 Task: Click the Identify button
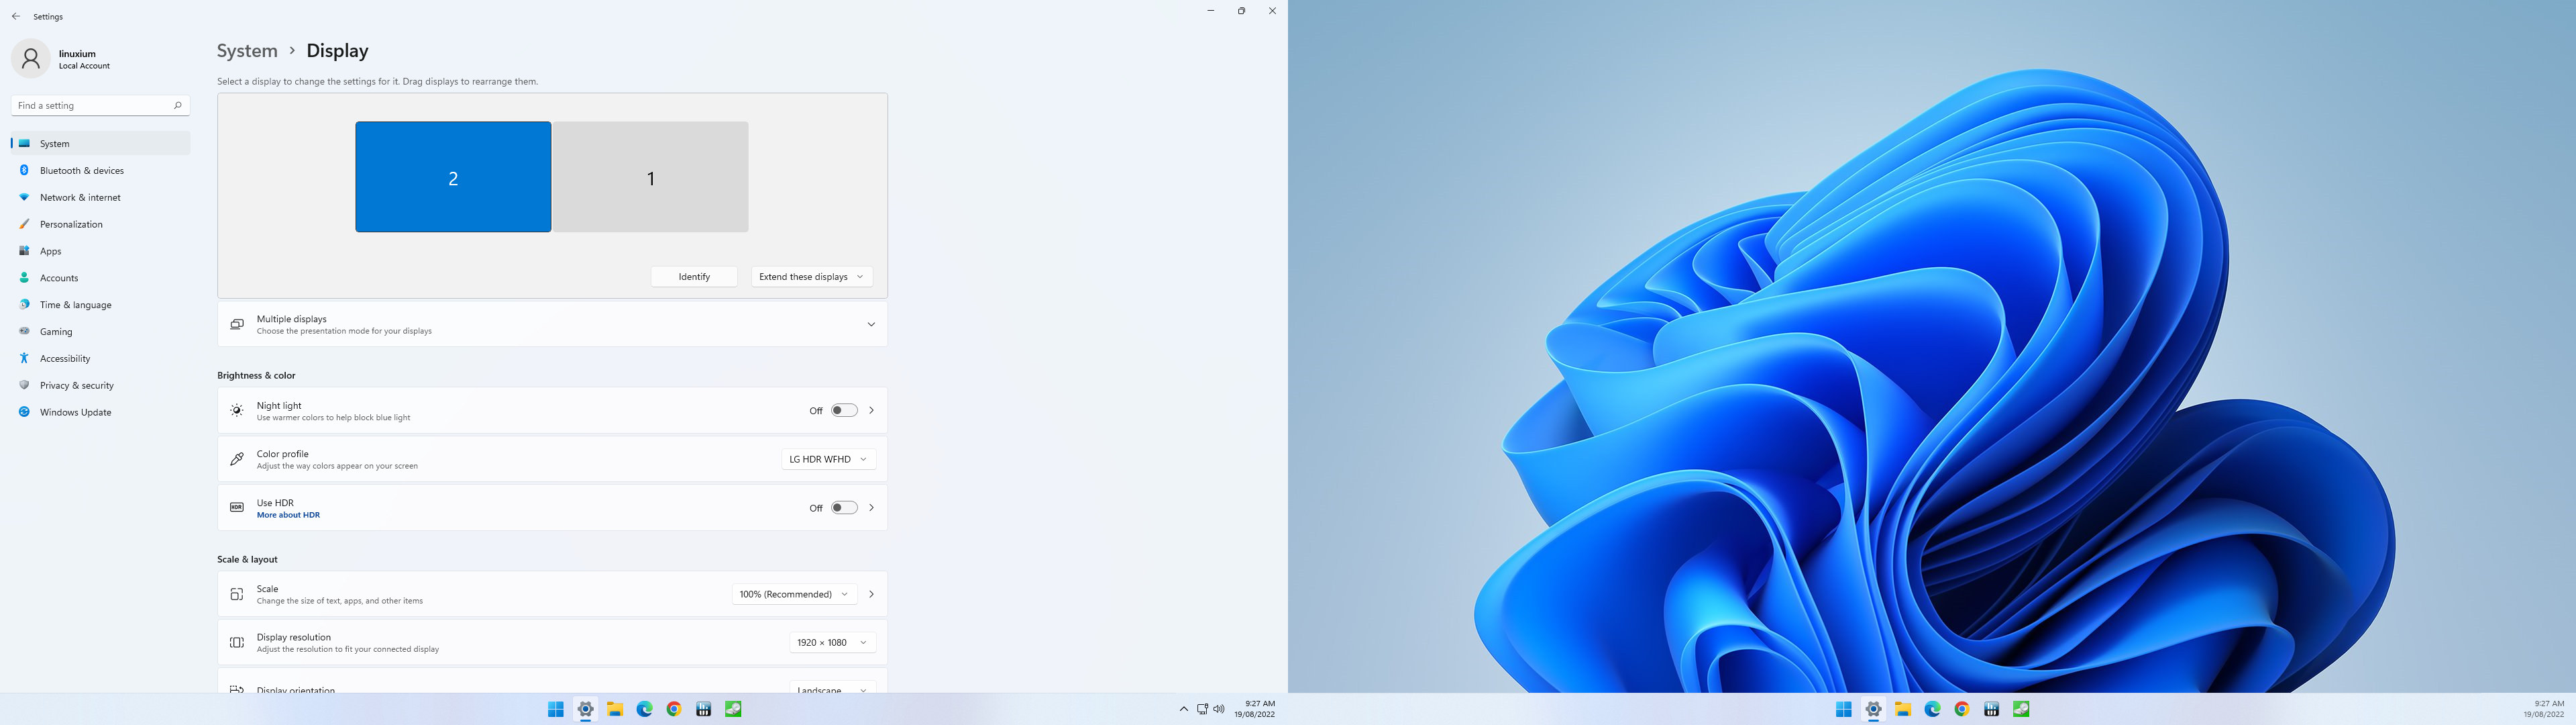pos(694,277)
